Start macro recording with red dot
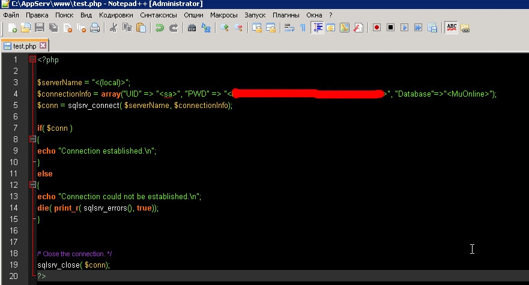The image size is (529, 285). pyautogui.click(x=377, y=28)
